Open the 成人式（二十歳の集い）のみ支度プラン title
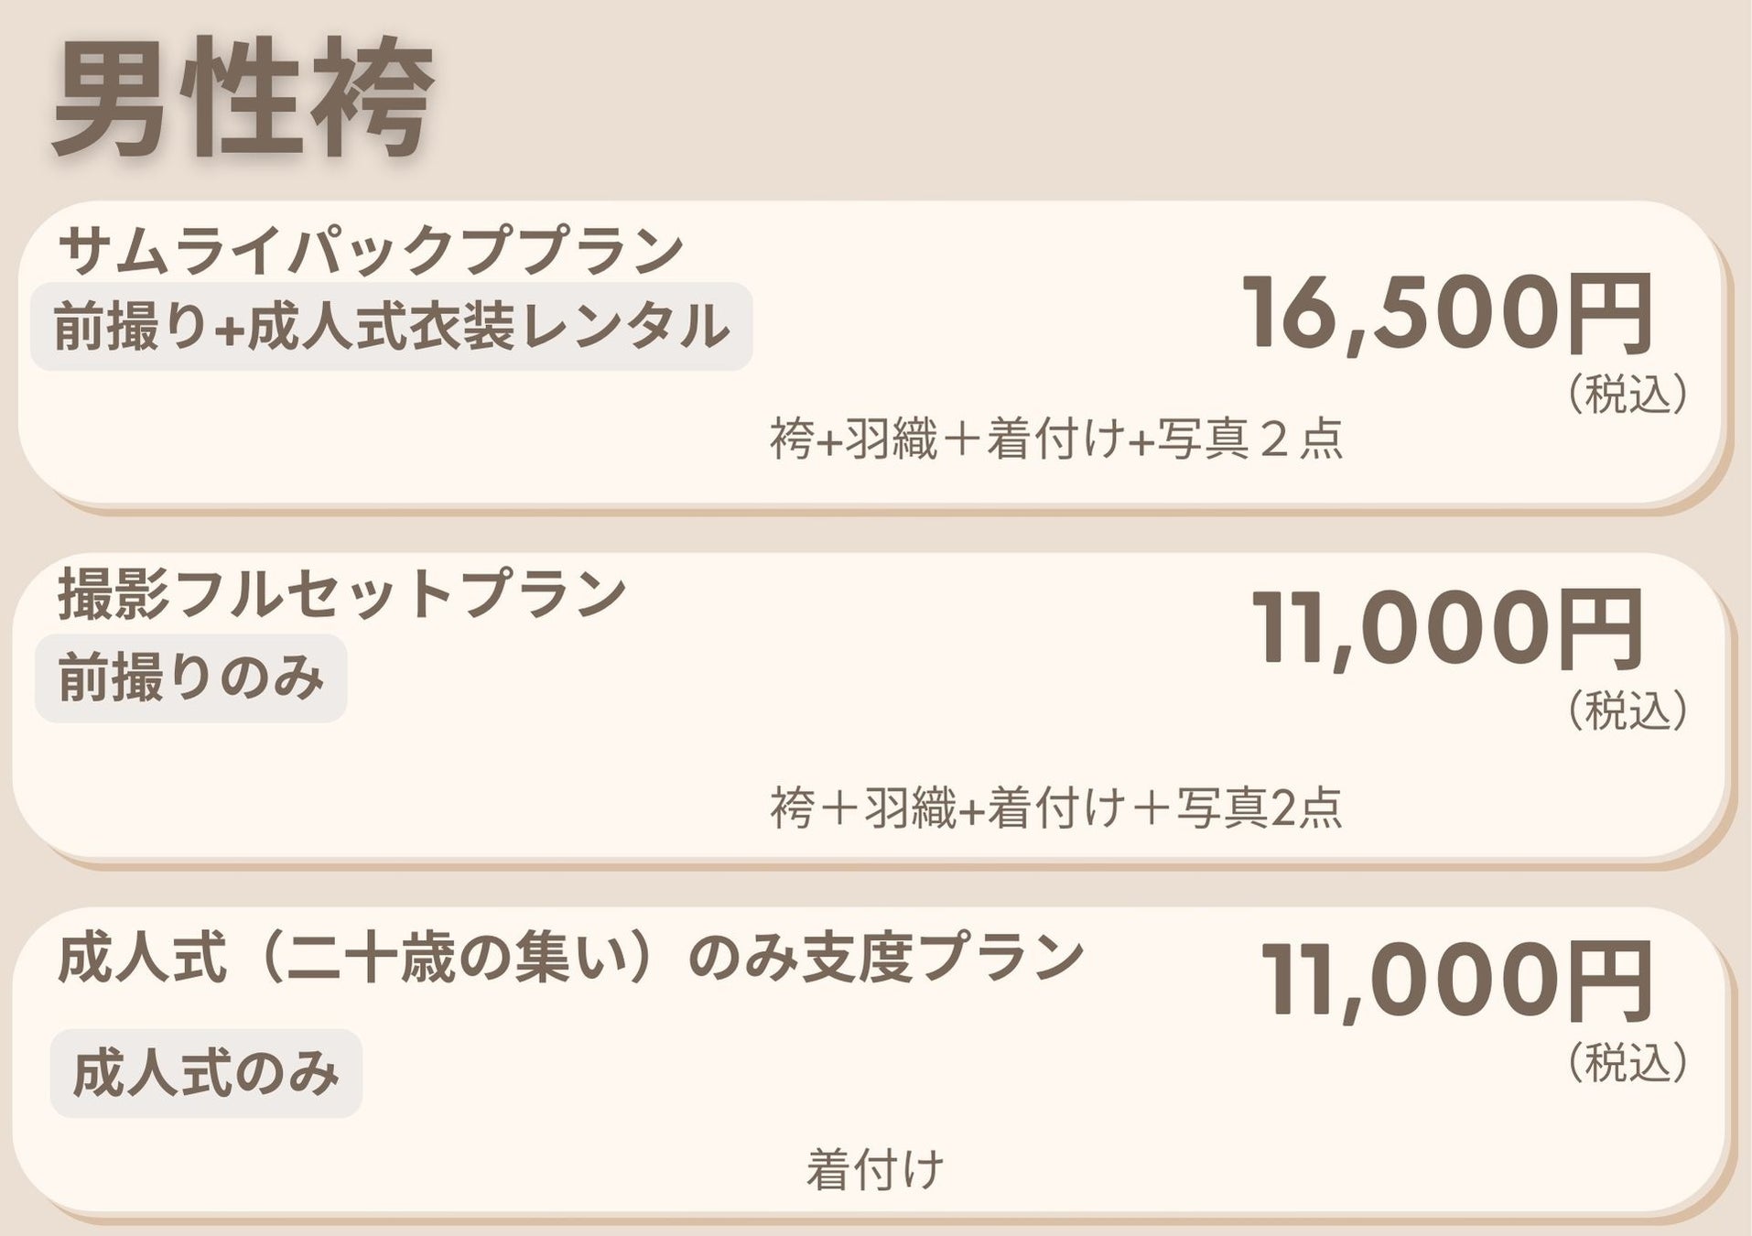The width and height of the screenshot is (1752, 1236). pos(569,960)
